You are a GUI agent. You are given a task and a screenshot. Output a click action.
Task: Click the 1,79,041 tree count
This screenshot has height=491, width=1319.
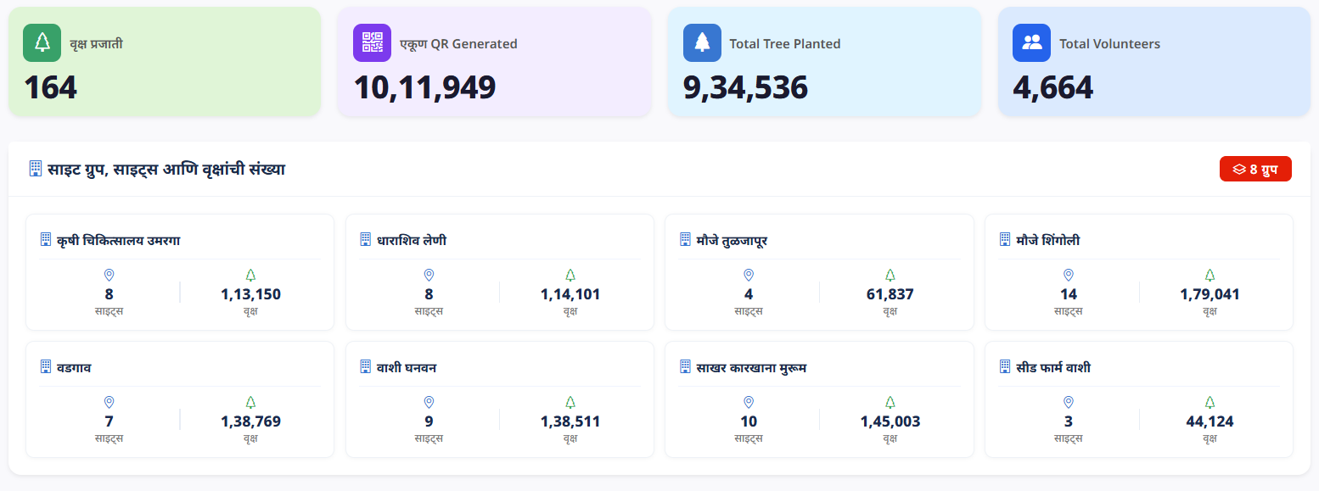point(1210,294)
